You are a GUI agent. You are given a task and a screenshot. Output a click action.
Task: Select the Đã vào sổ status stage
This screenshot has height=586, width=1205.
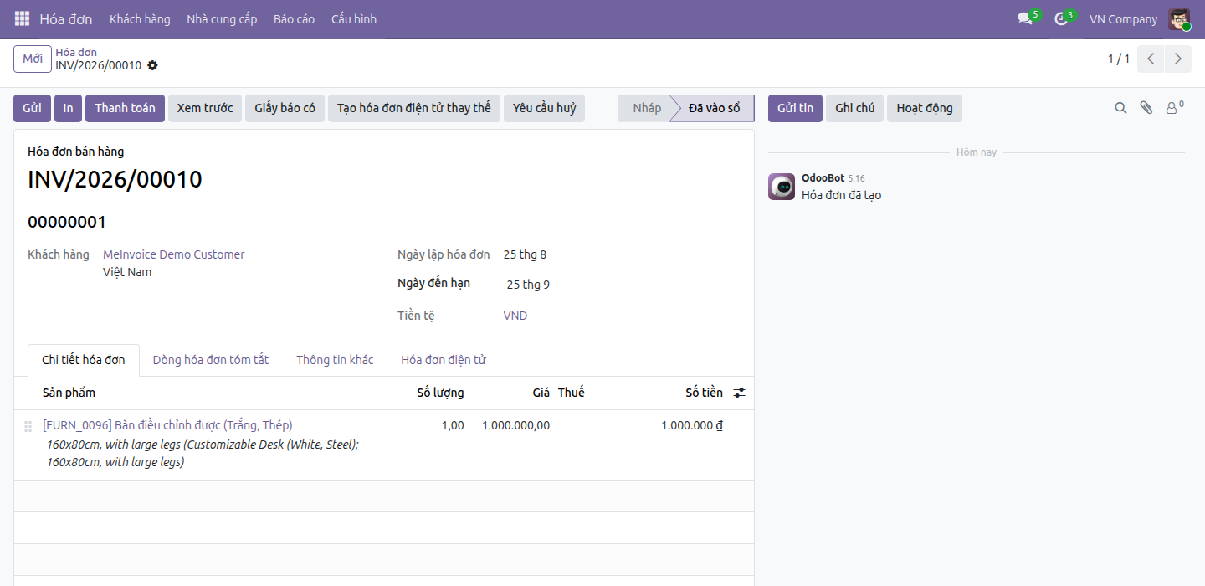point(714,108)
